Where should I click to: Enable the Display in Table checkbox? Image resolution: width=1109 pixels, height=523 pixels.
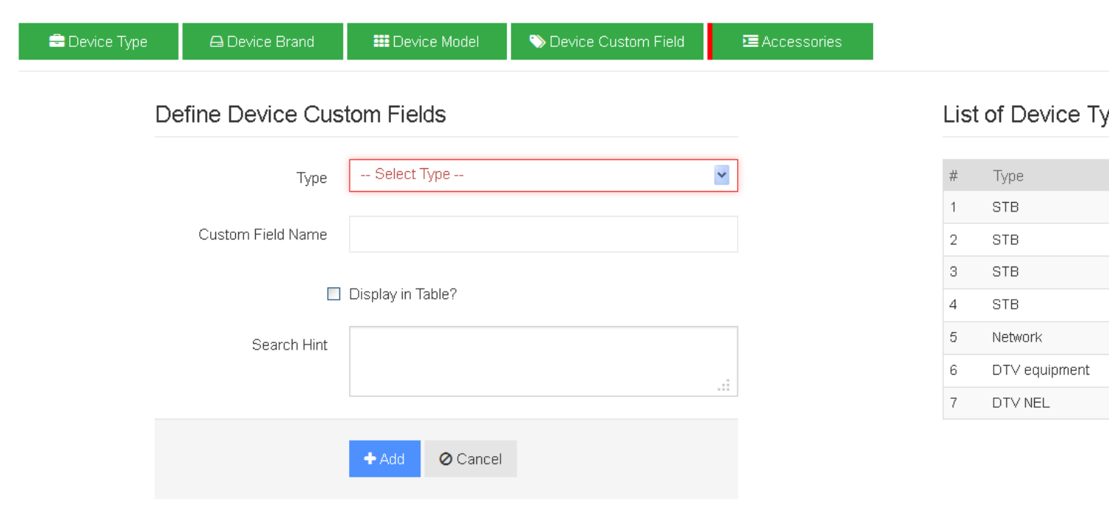click(x=334, y=294)
